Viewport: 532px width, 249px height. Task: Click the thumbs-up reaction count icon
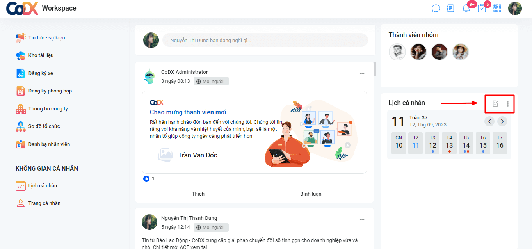146,179
